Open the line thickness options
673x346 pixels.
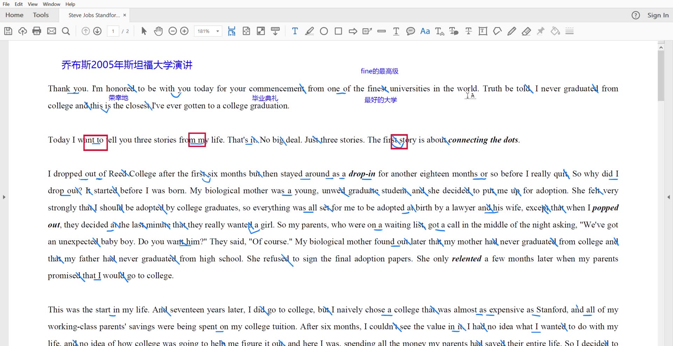pyautogui.click(x=570, y=31)
